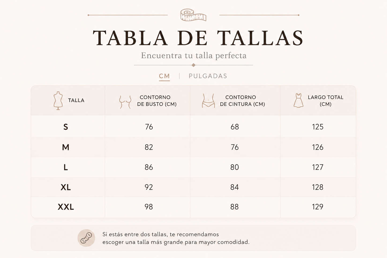Click the TABLA DE TALLAS heading

pos(198,38)
